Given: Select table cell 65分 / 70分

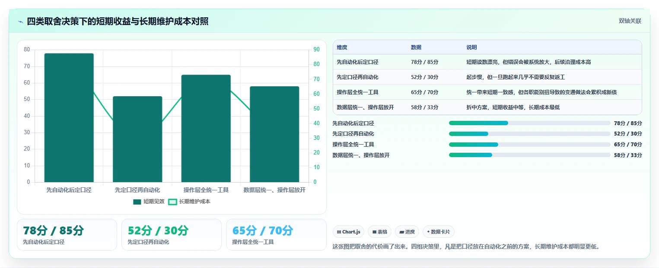Looking at the screenshot, I should click(x=425, y=92).
